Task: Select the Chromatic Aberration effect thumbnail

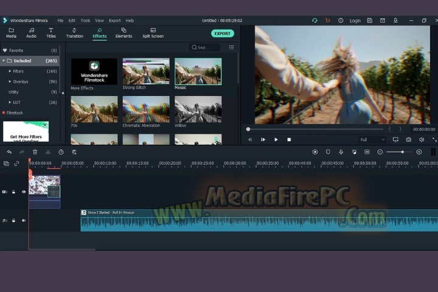Action: [x=146, y=109]
